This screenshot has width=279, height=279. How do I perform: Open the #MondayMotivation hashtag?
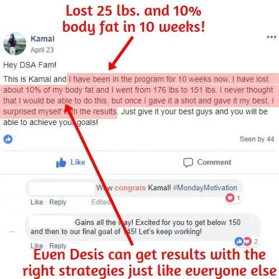click(205, 187)
